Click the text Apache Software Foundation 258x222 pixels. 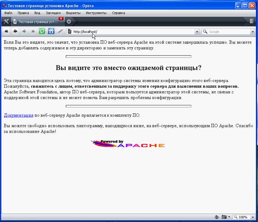coord(31,92)
